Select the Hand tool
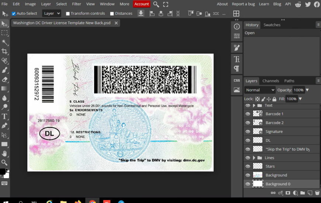Screen dimensions: 321x203 4,153
